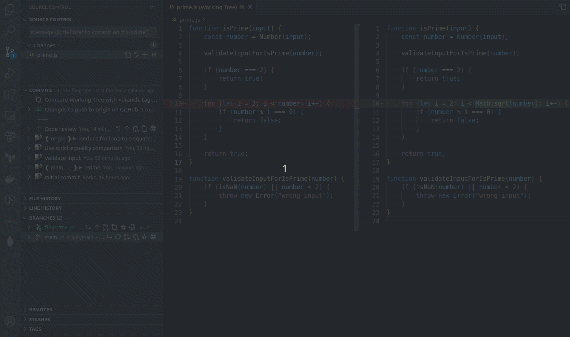
Task: Star the main branch as favorite
Action: [145, 237]
